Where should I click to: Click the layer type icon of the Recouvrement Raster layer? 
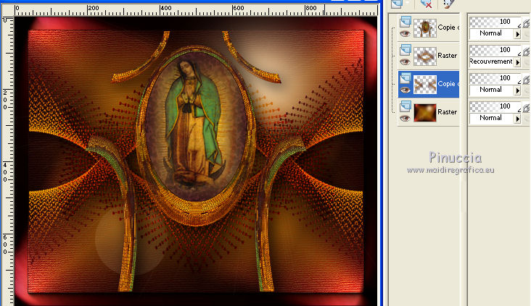click(x=405, y=50)
